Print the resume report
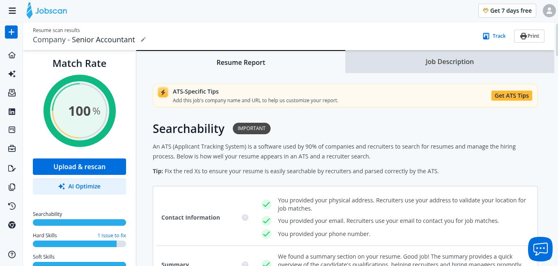The image size is (558, 266). point(529,36)
